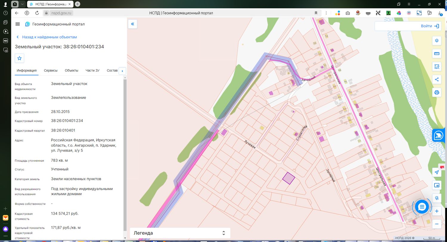Click the Войти login button
This screenshot has height=242, width=447.
click(430, 26)
